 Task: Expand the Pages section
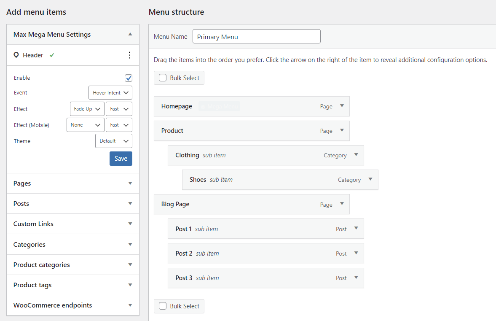point(72,183)
